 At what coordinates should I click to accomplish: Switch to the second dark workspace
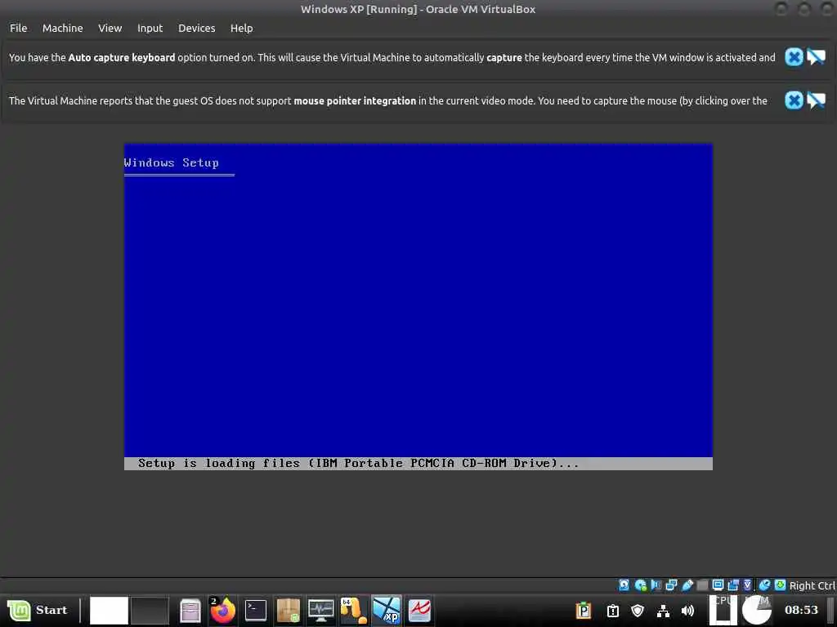coord(150,610)
